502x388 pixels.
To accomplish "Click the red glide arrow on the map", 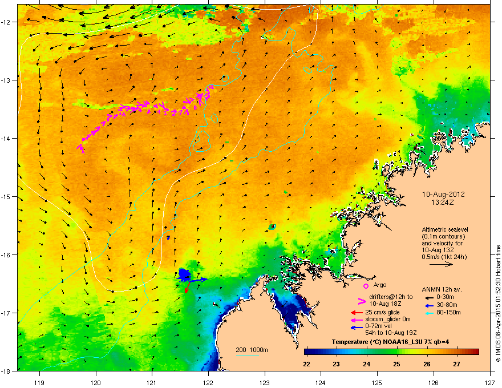I will 187,287.
